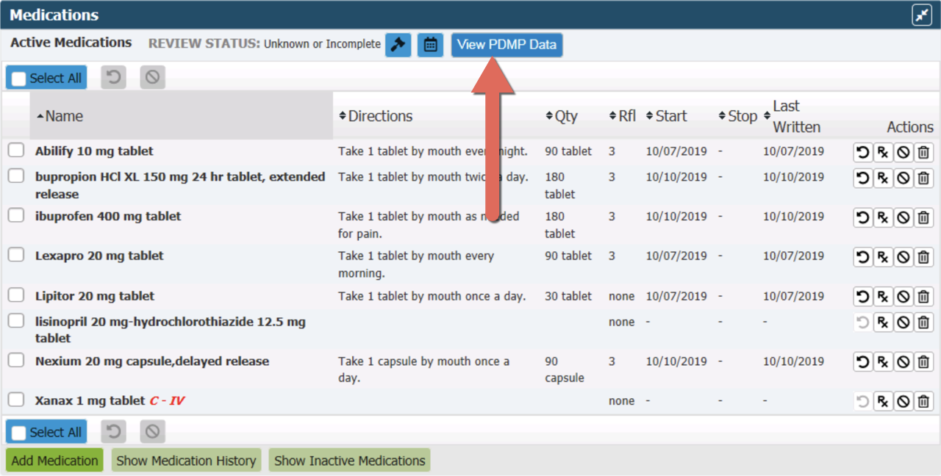Collapse the Medications panel with top-right icon
The width and height of the screenshot is (941, 476).
(x=921, y=15)
